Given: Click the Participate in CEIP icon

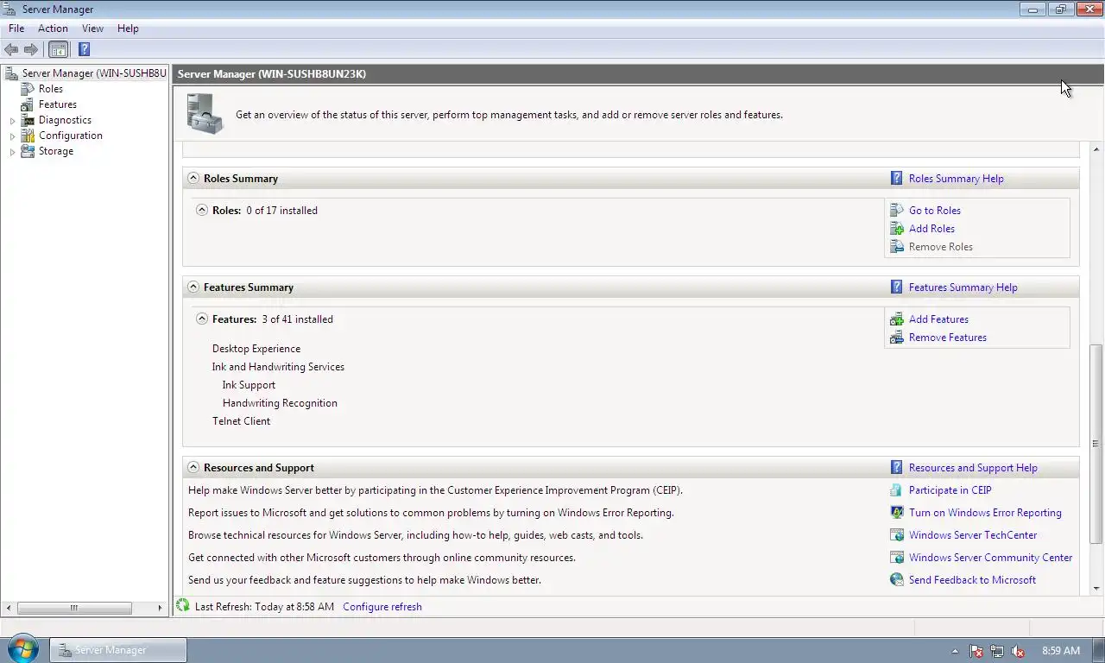Looking at the screenshot, I should click(897, 490).
